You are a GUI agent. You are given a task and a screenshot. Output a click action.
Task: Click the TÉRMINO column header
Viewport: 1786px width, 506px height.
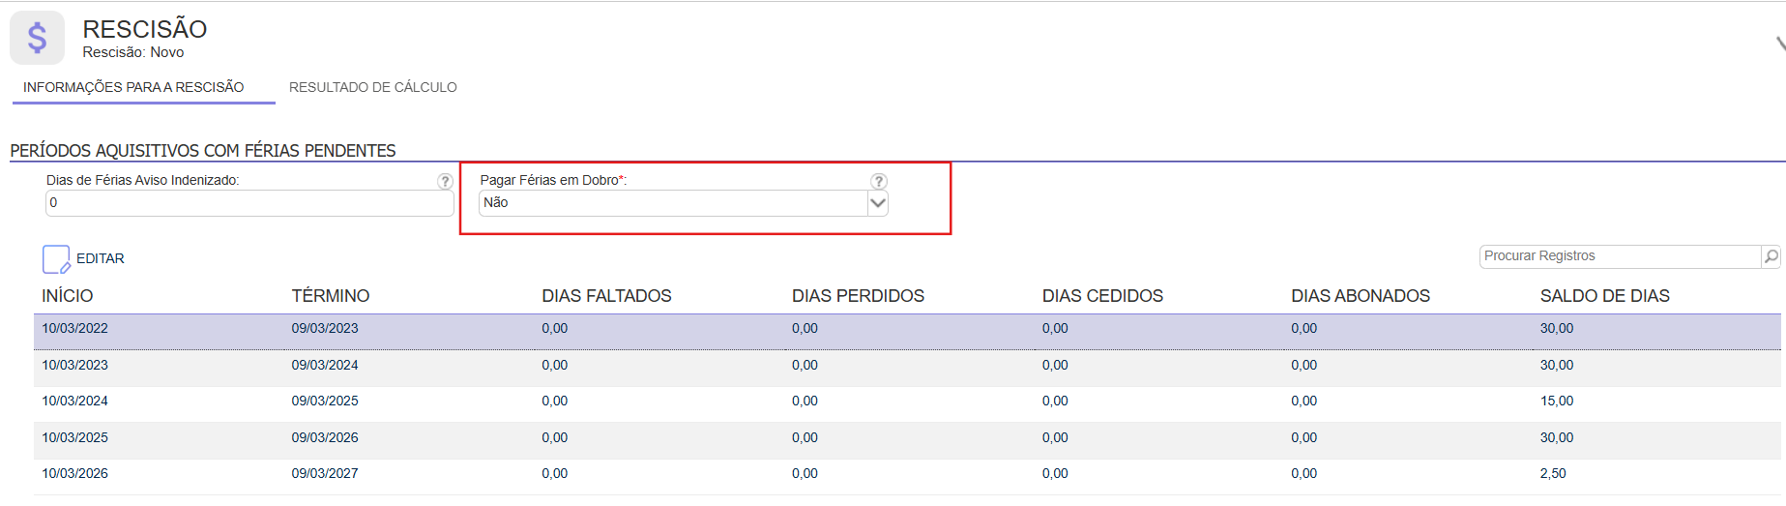pyautogui.click(x=331, y=296)
